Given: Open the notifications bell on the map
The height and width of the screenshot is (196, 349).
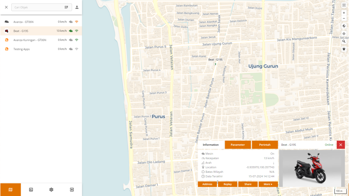Looking at the screenshot, I should pos(344,49).
